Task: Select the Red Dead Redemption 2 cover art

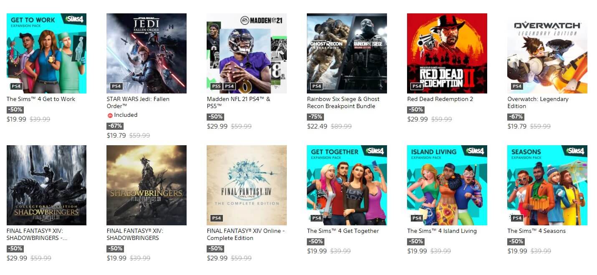Action: (x=447, y=53)
